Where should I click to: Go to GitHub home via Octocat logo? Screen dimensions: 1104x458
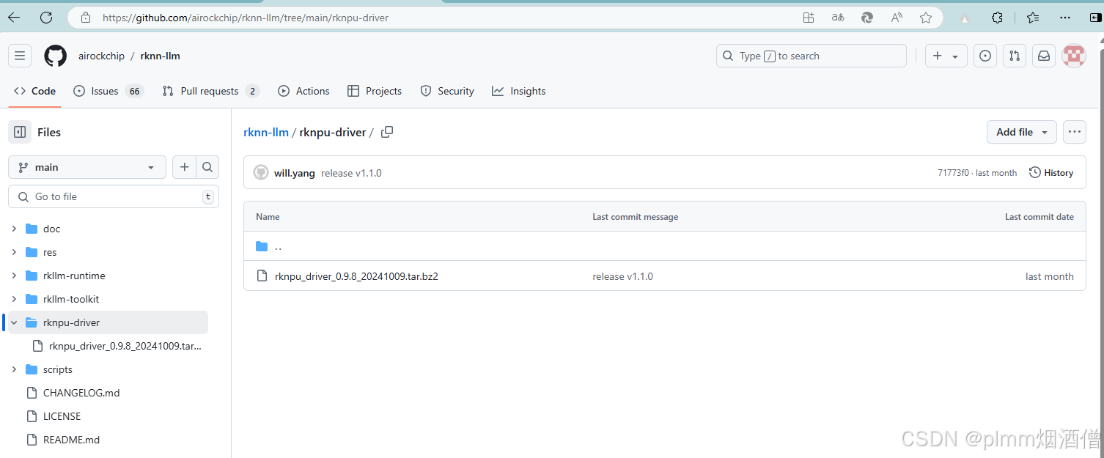(56, 56)
